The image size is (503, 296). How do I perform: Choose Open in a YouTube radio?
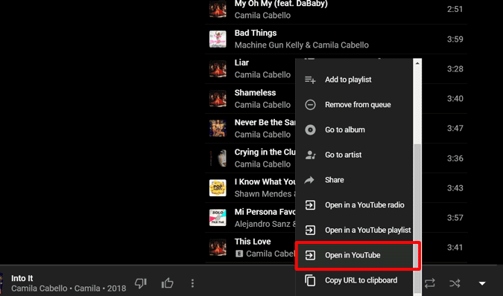click(354, 205)
